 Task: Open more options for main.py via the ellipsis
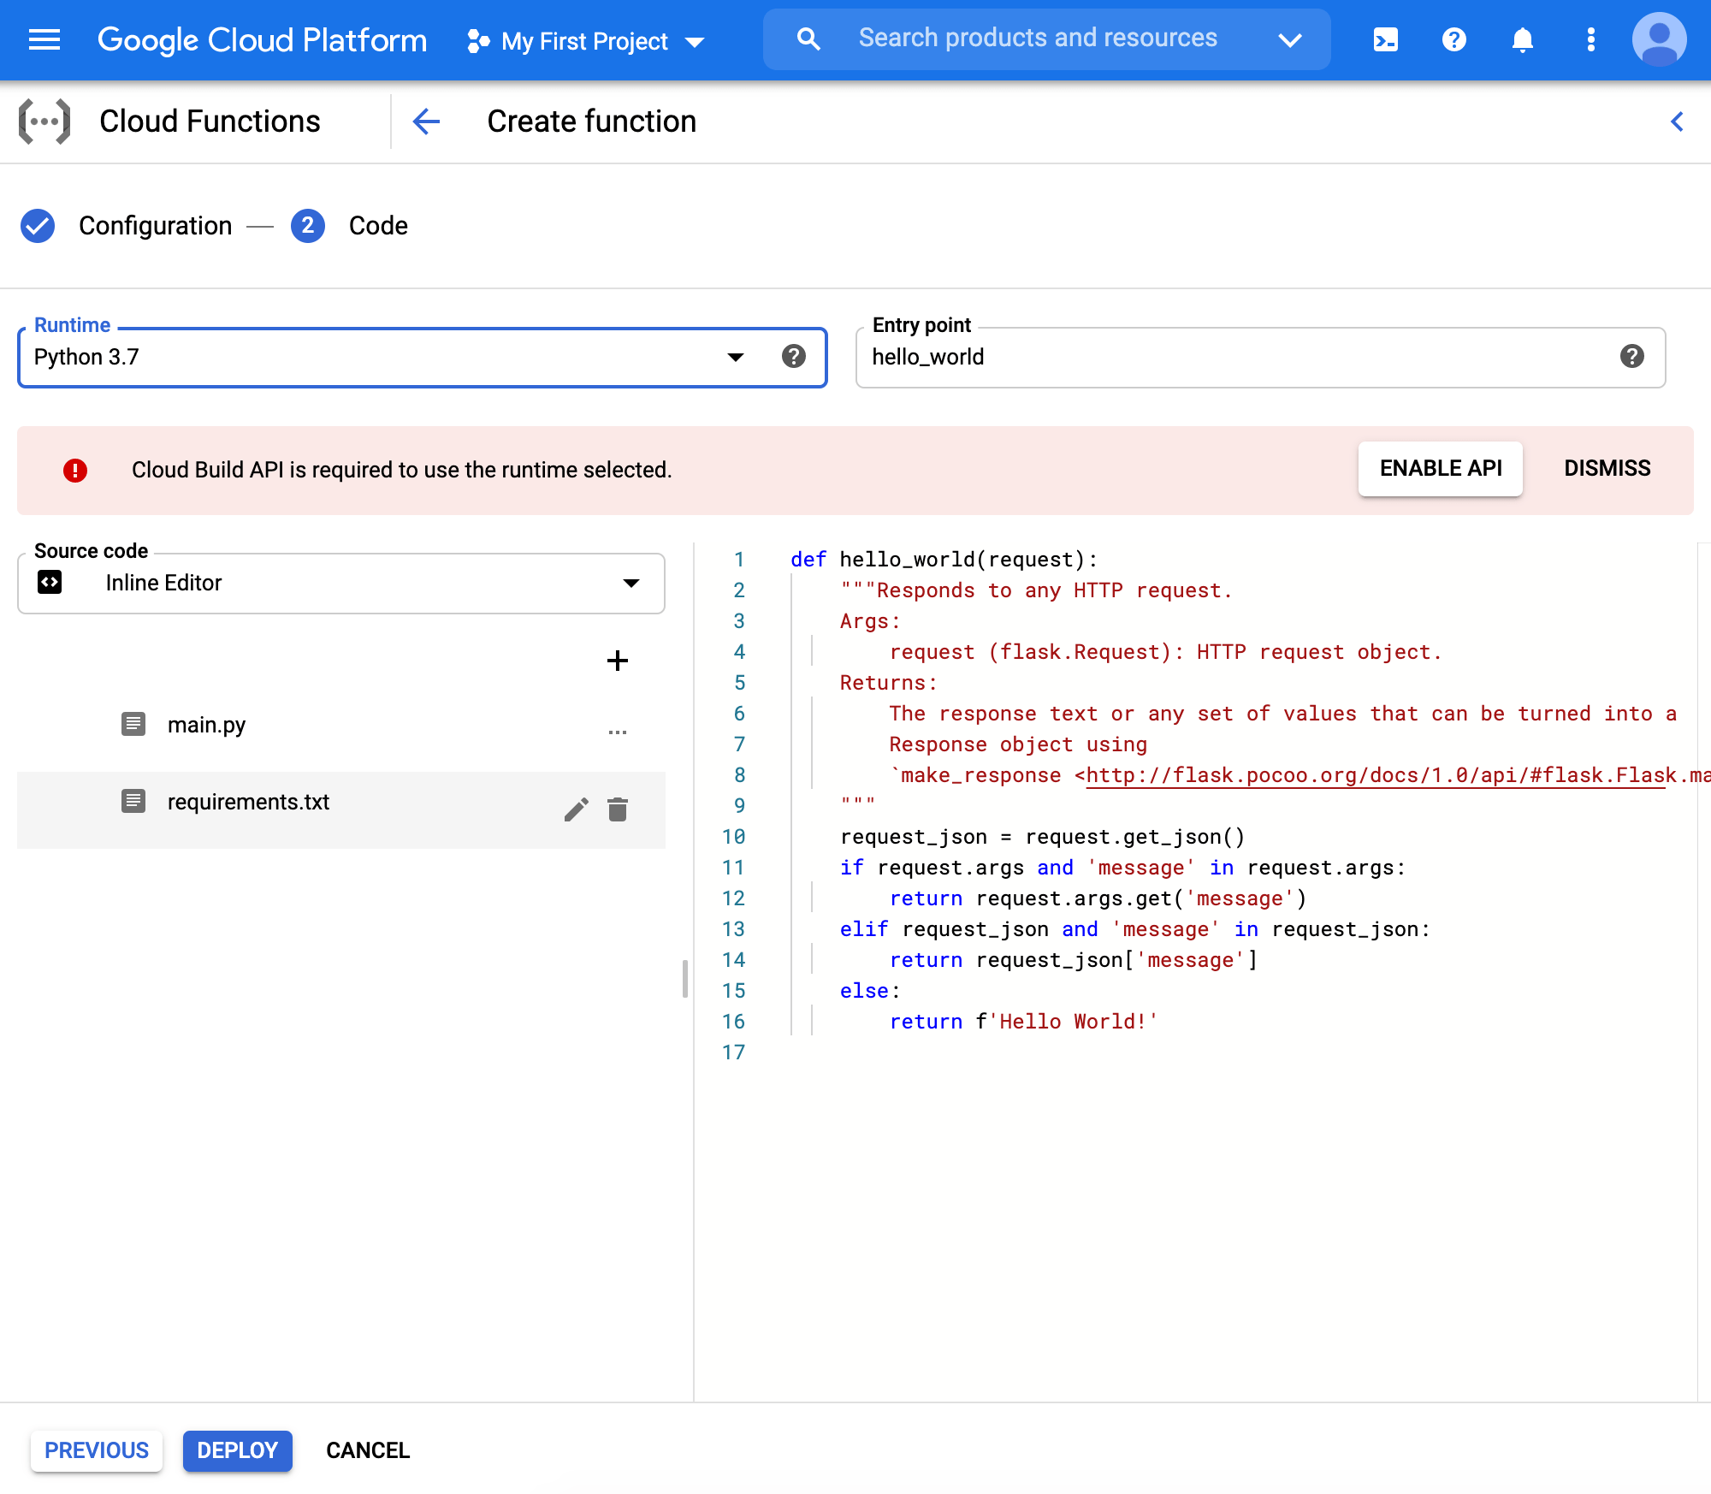(x=618, y=732)
